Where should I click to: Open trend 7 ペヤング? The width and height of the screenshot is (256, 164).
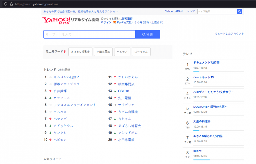click(x=60, y=119)
